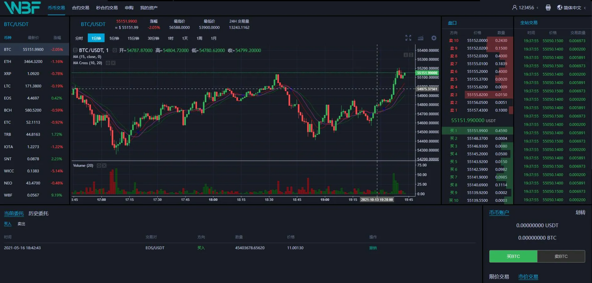Open the 合约交易 navigation menu

[80, 8]
